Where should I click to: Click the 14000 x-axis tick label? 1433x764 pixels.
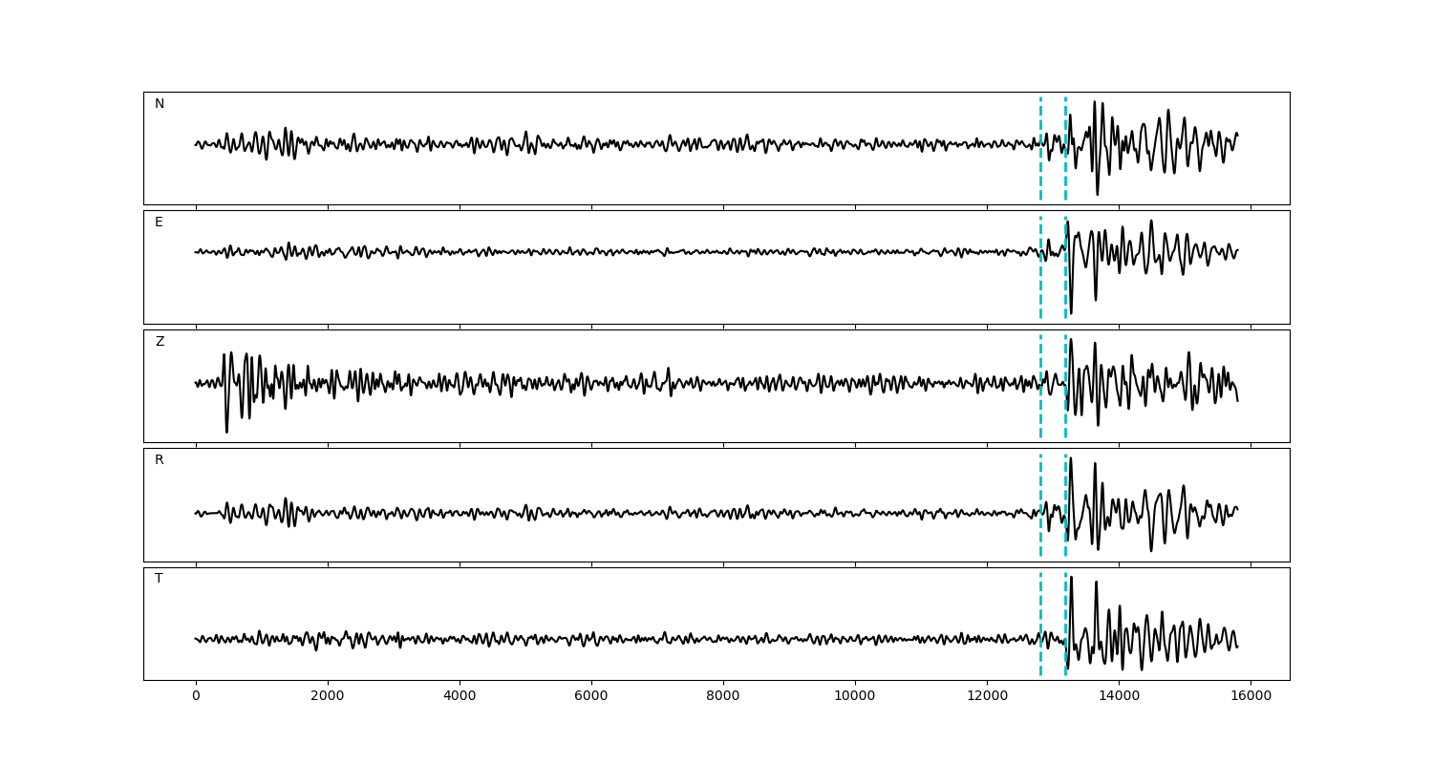[1119, 696]
